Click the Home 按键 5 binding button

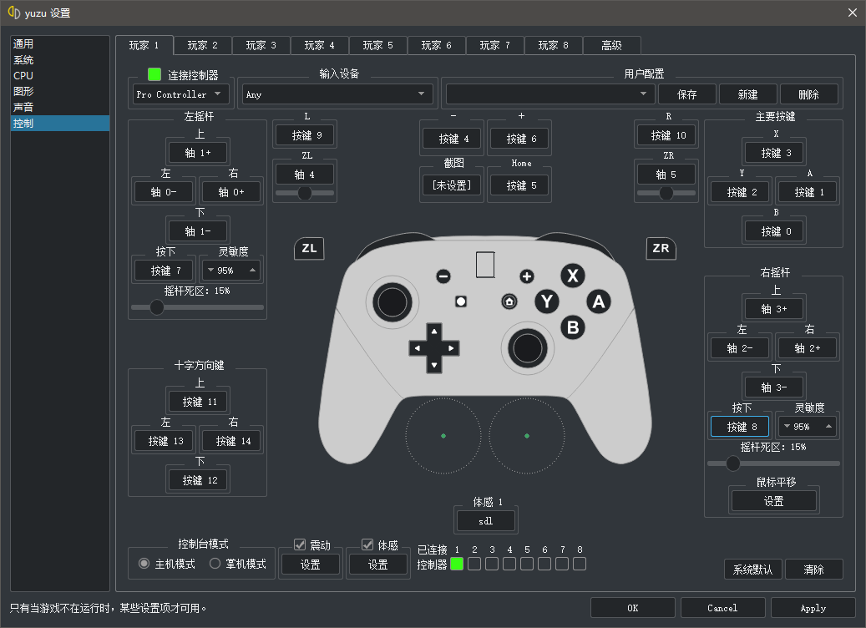tap(521, 185)
